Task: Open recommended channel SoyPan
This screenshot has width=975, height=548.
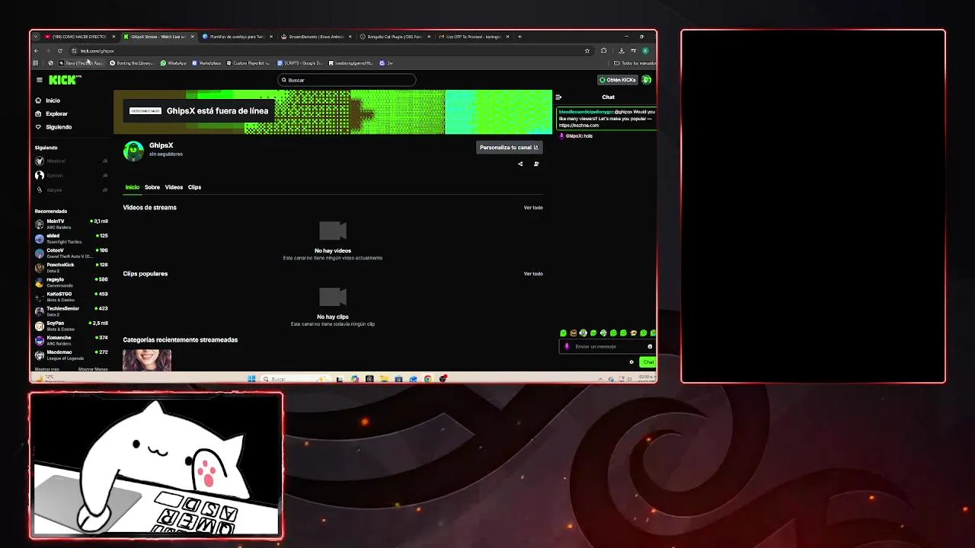Action: click(x=72, y=326)
